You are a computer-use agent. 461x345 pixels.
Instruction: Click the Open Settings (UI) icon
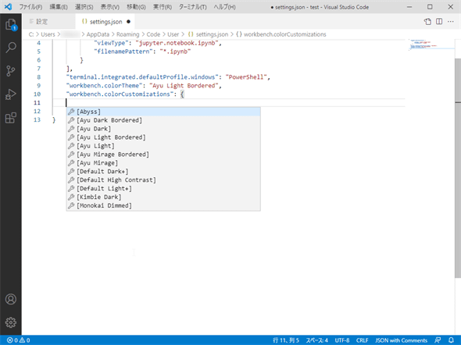[427, 21]
